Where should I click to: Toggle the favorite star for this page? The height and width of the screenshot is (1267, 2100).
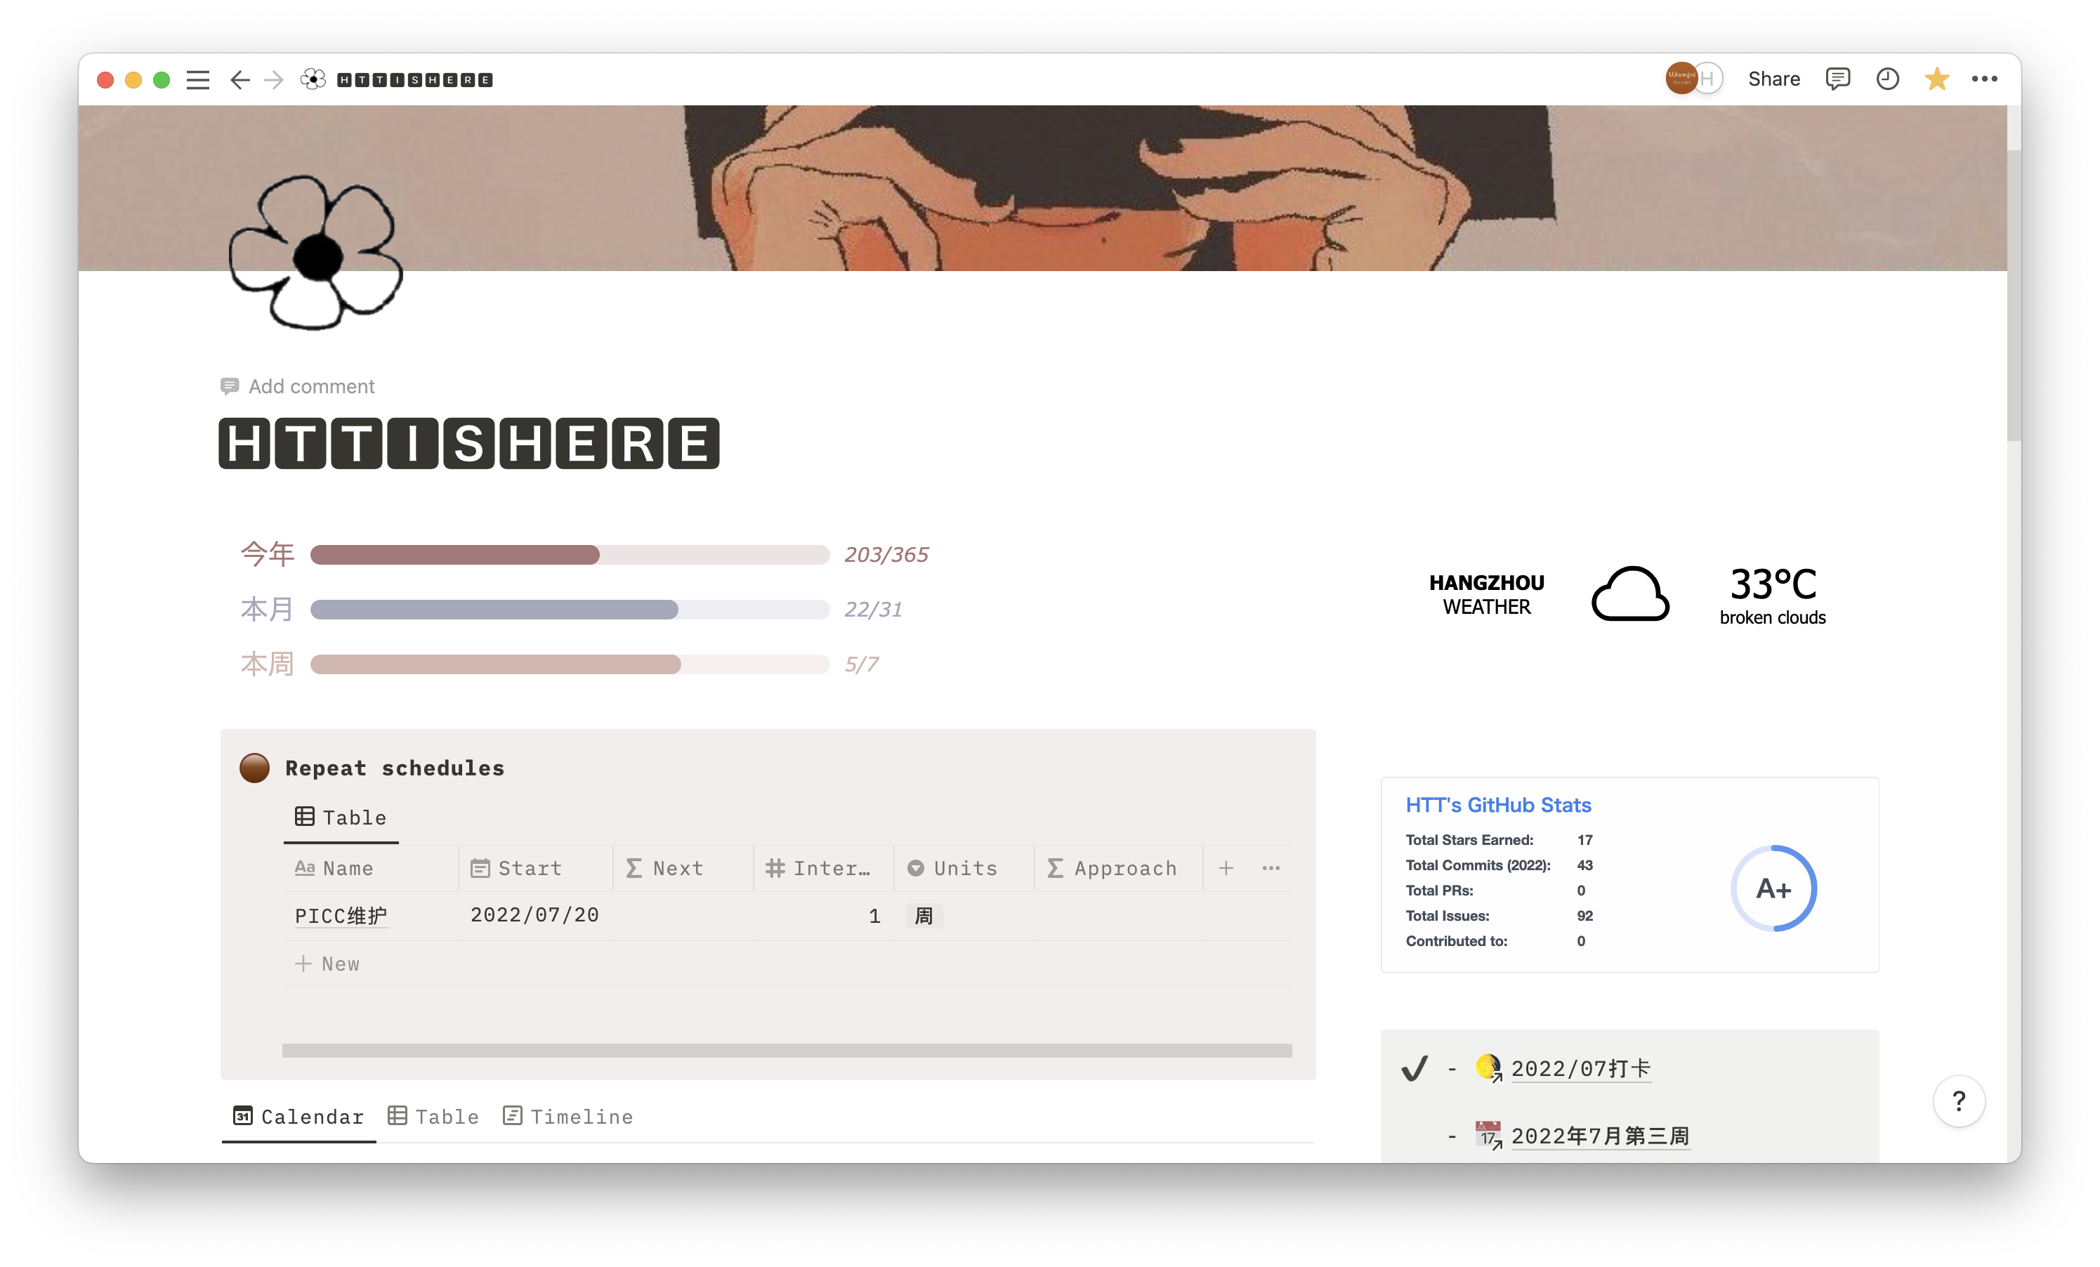point(1936,79)
